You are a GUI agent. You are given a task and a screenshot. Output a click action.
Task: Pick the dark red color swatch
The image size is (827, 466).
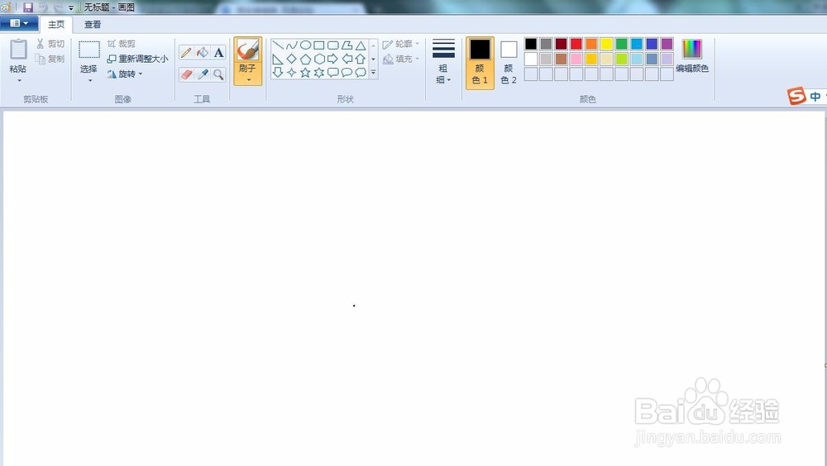click(562, 44)
